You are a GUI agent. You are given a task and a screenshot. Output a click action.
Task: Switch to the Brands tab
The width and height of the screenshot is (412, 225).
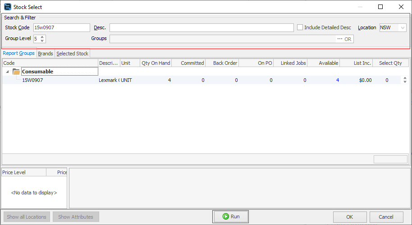pyautogui.click(x=46, y=54)
